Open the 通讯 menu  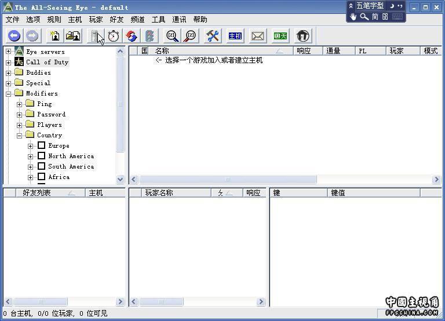pyautogui.click(x=179, y=19)
